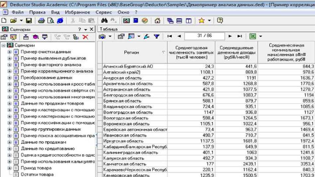Image resolution: width=315 pixels, height=177 pixels.
Task: Collapse the root 'Сценарии' tree node
Action: [x=3, y=45]
